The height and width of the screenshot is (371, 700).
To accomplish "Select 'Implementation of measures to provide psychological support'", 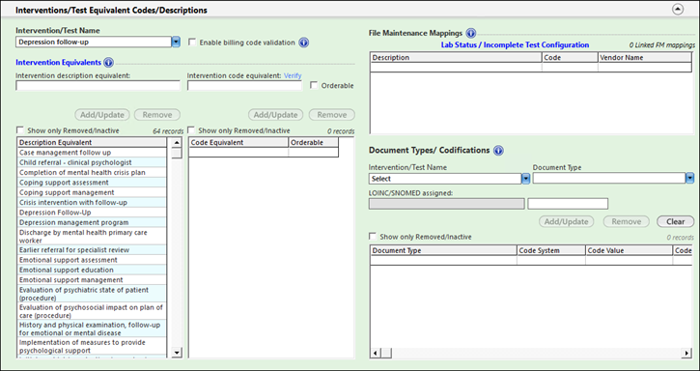I will point(92,346).
